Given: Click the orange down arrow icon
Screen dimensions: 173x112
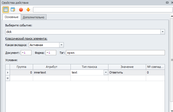Looking at the screenshot, I should point(28,10).
